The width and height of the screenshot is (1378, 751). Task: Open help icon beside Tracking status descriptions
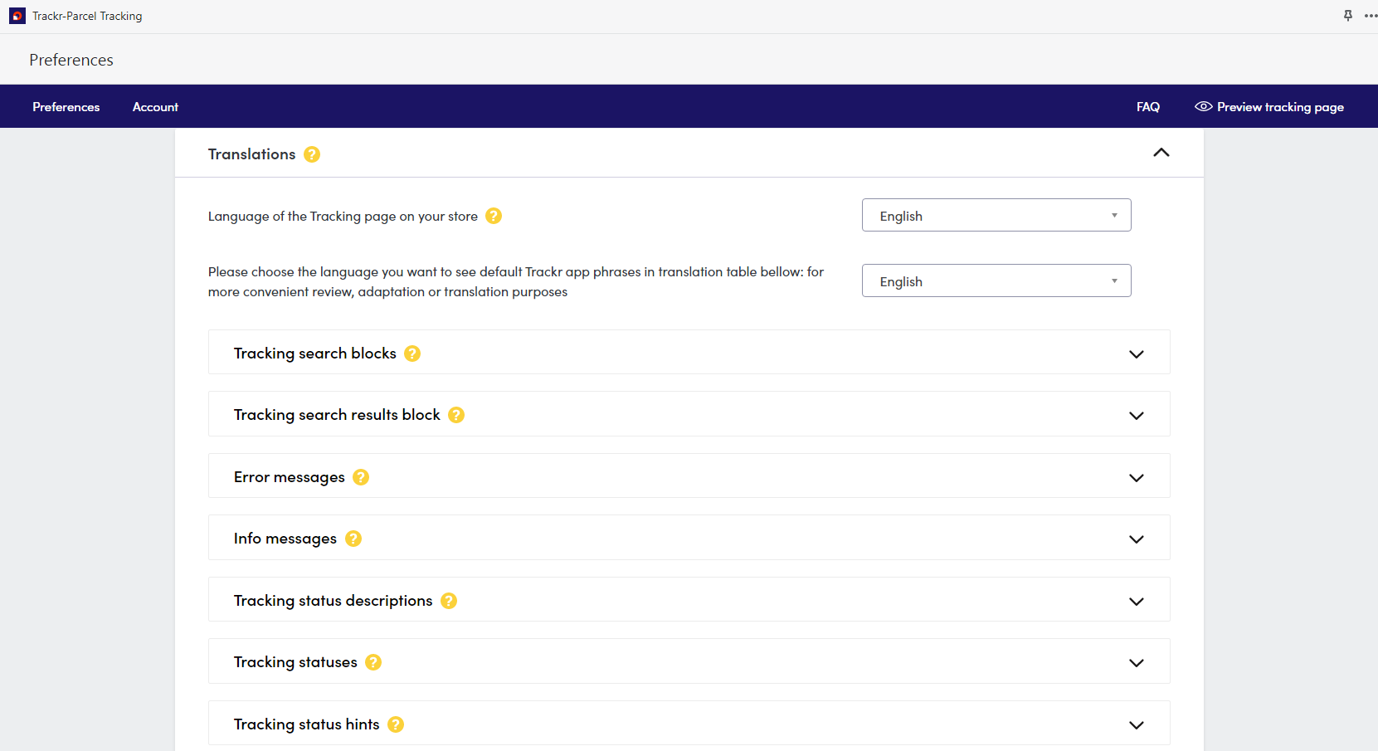coord(449,601)
